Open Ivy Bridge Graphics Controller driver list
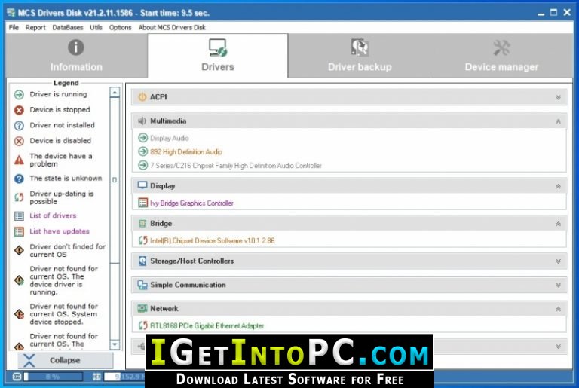Screen dimensions: 579x388 coord(191,203)
